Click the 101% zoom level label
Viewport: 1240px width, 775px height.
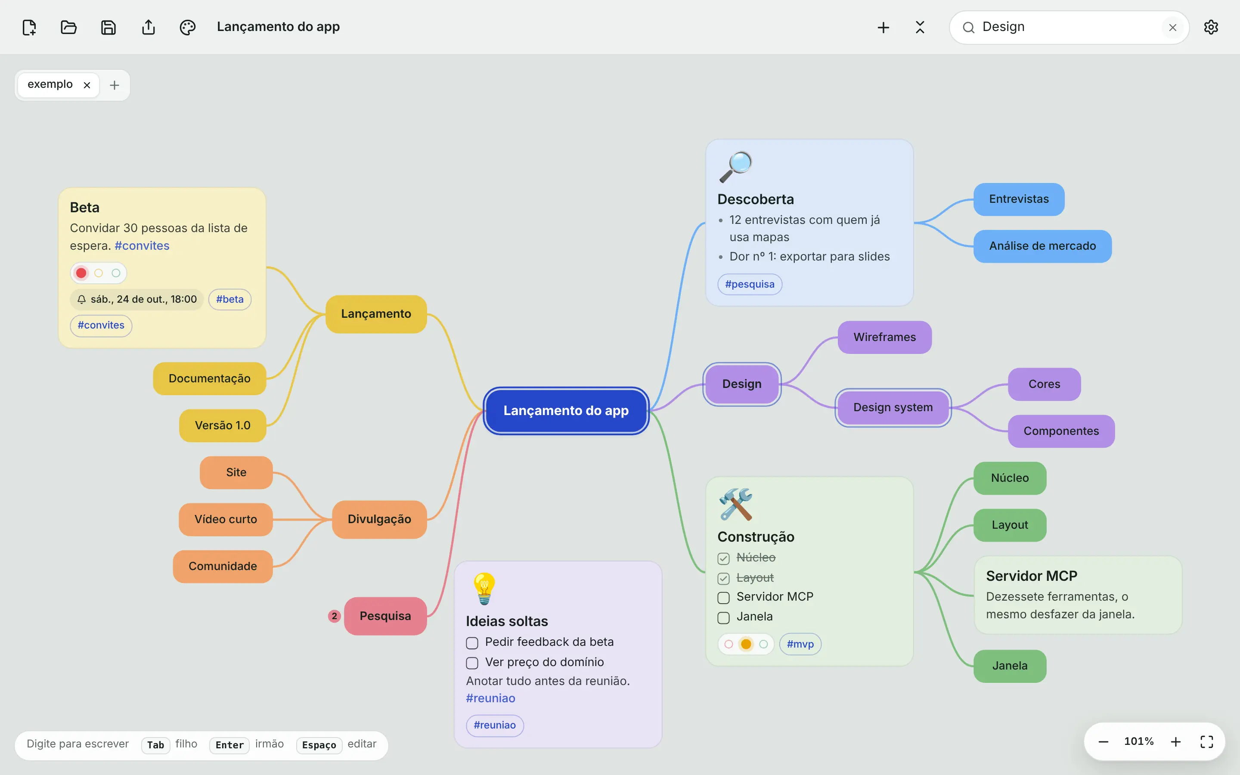click(1138, 742)
